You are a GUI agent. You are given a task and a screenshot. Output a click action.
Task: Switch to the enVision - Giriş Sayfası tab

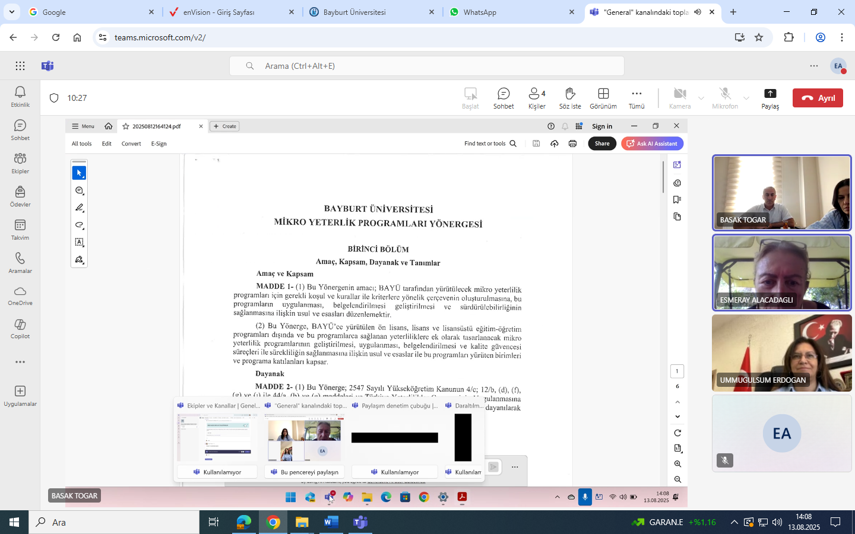pos(218,12)
